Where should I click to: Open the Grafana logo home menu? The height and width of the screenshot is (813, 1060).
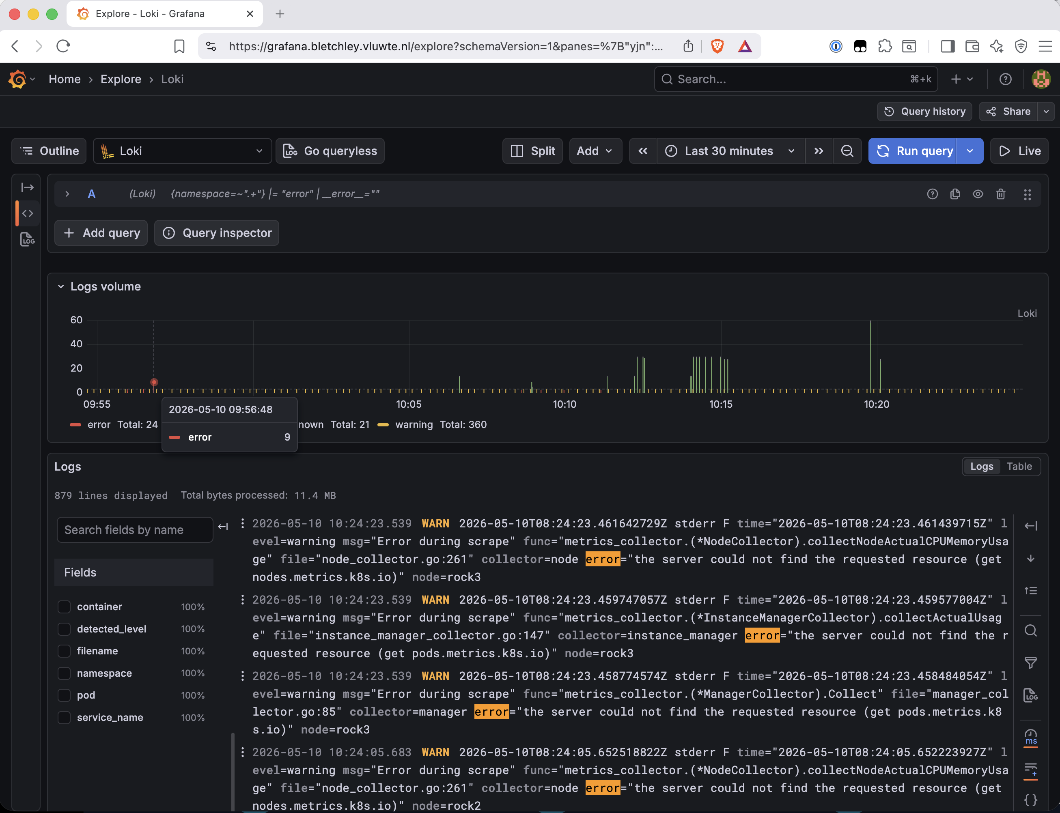pos(17,79)
